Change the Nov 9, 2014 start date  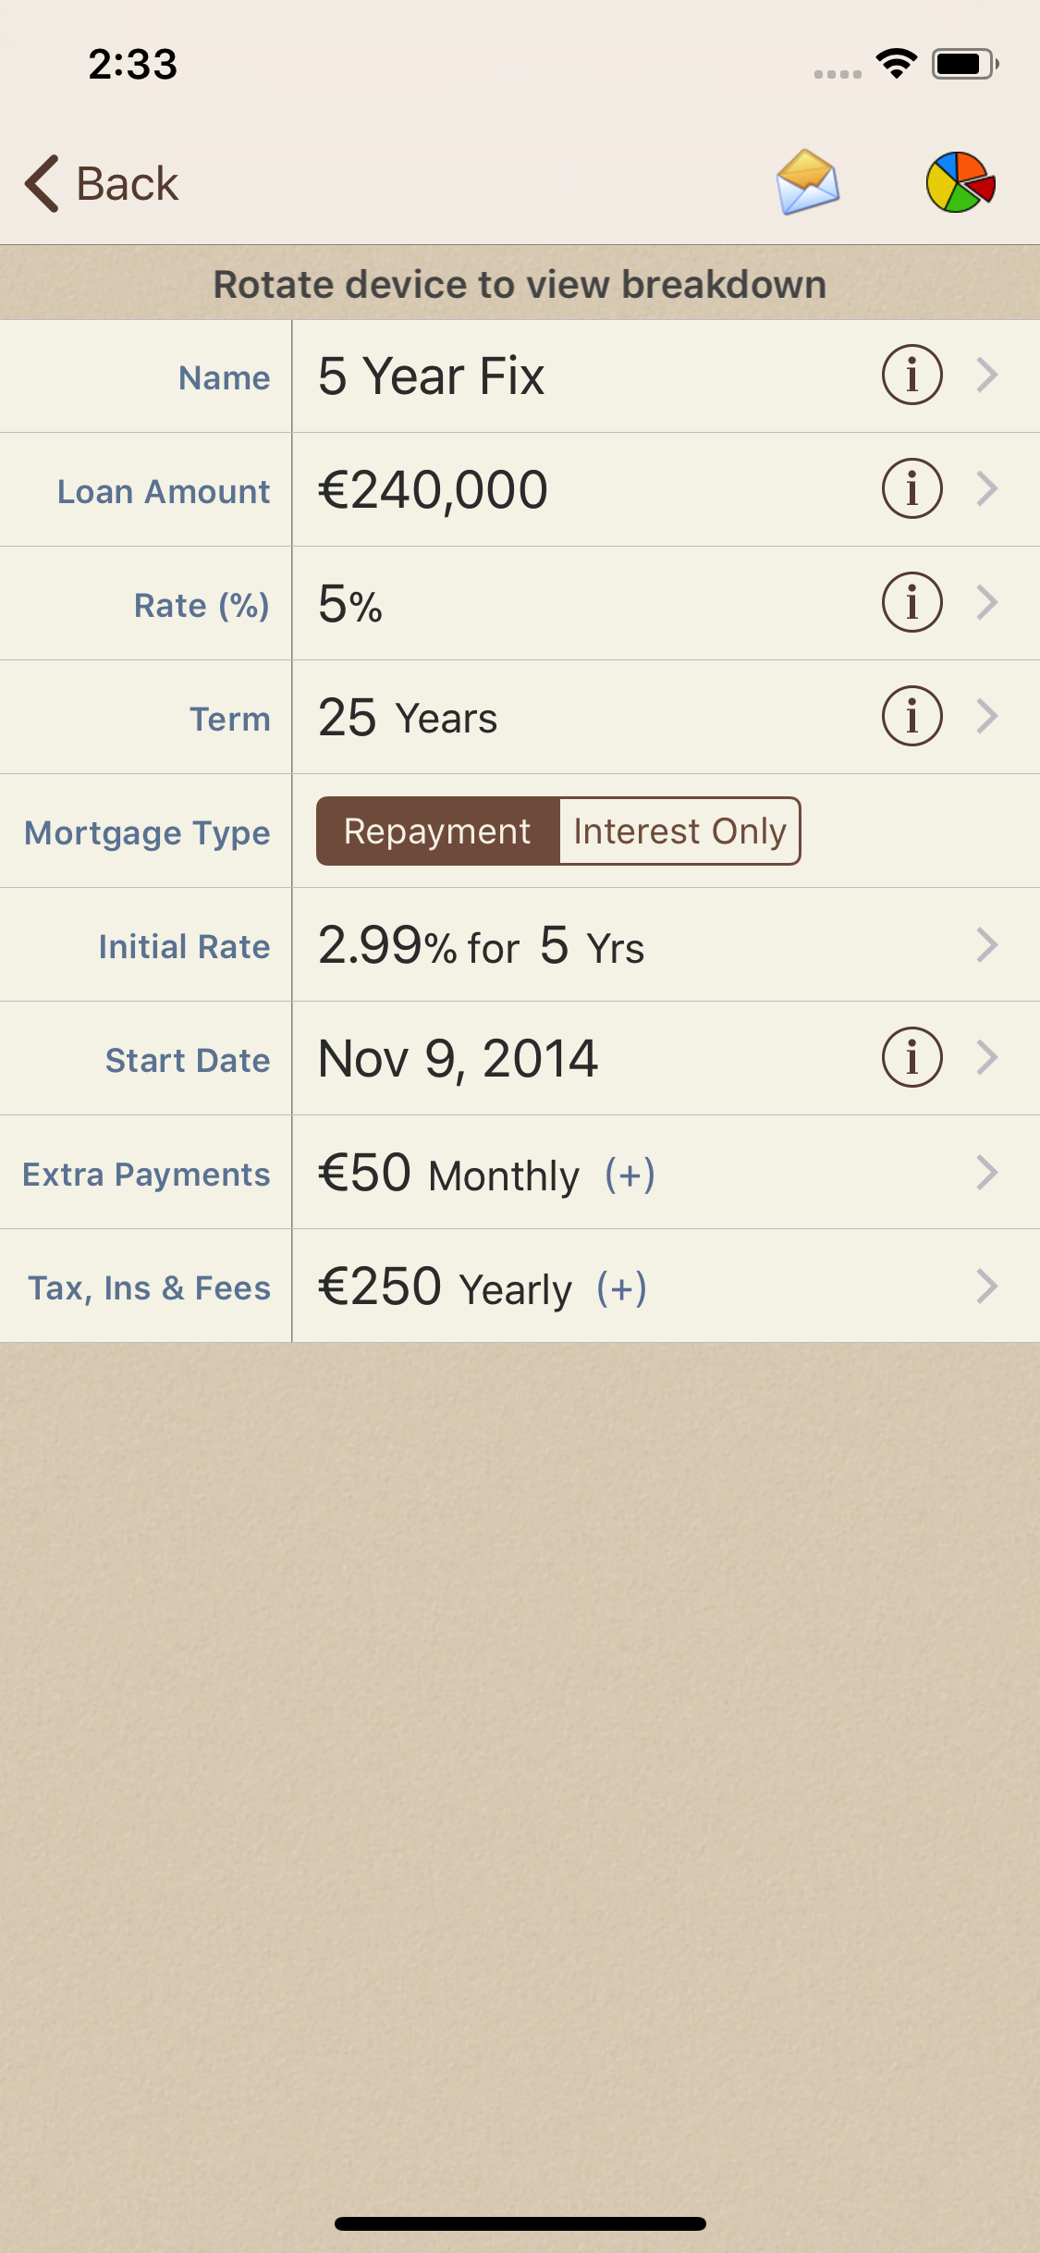coord(459,1059)
